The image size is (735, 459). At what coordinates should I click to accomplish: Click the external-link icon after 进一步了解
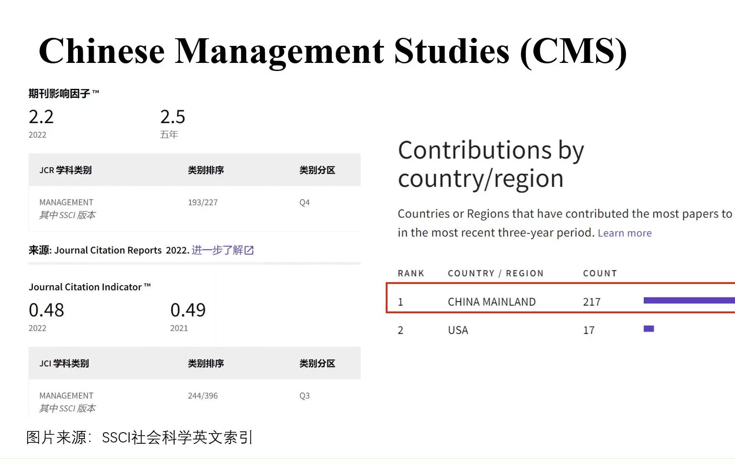pyautogui.click(x=249, y=250)
